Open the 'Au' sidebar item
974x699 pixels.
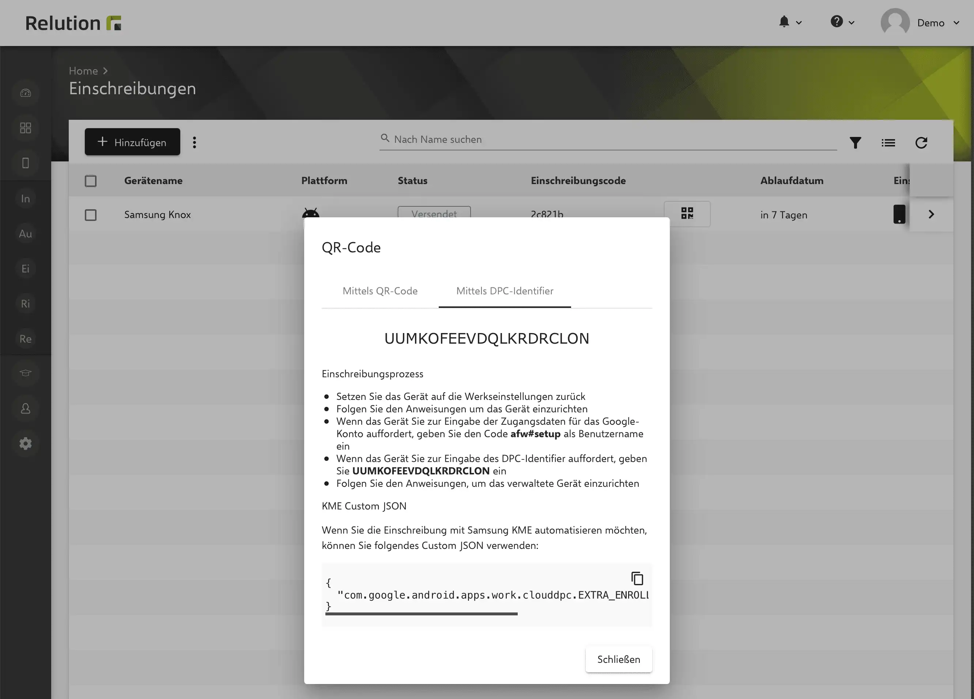pyautogui.click(x=25, y=234)
